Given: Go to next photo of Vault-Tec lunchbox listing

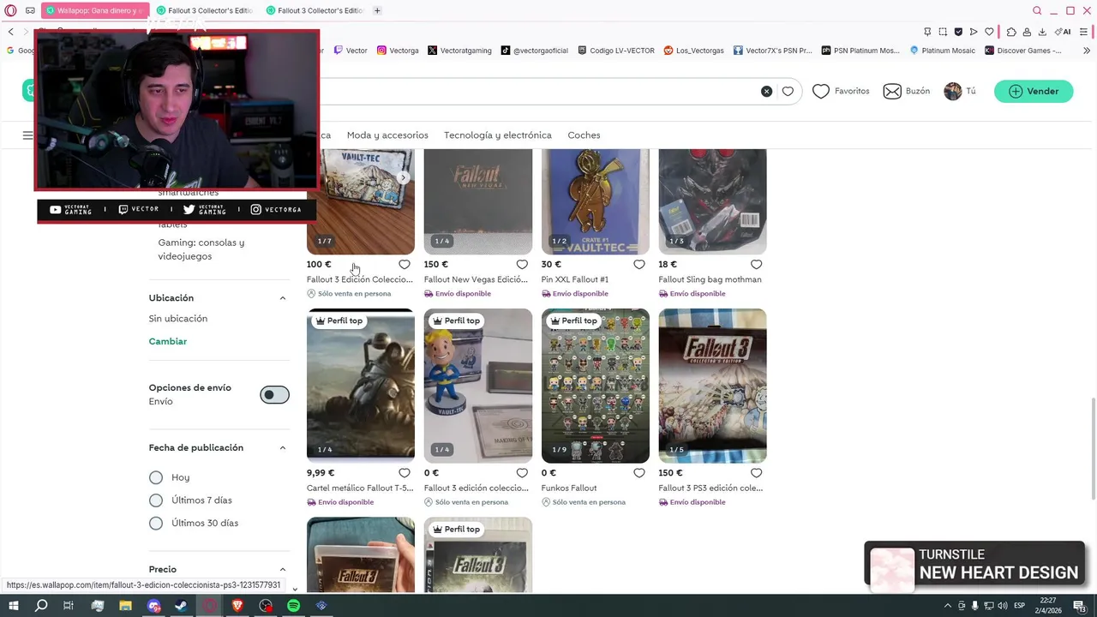Looking at the screenshot, I should click(404, 177).
